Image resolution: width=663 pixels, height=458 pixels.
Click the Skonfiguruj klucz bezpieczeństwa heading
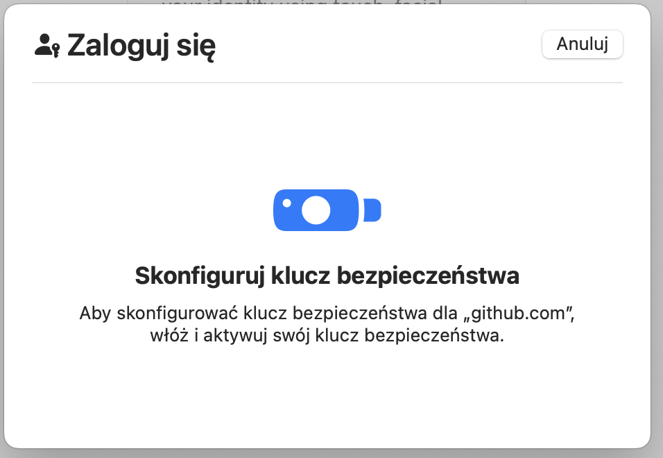pyautogui.click(x=327, y=275)
